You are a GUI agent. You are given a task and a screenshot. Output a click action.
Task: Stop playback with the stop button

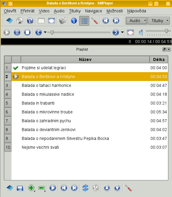(27, 32)
